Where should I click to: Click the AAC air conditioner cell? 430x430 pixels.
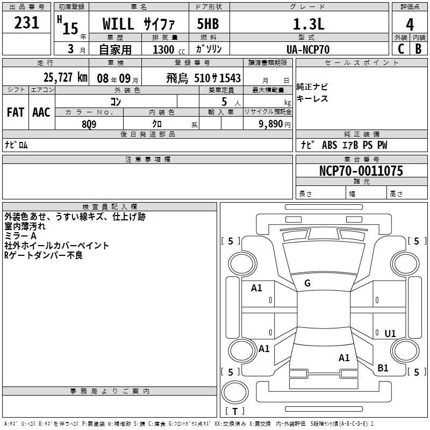[41, 112]
